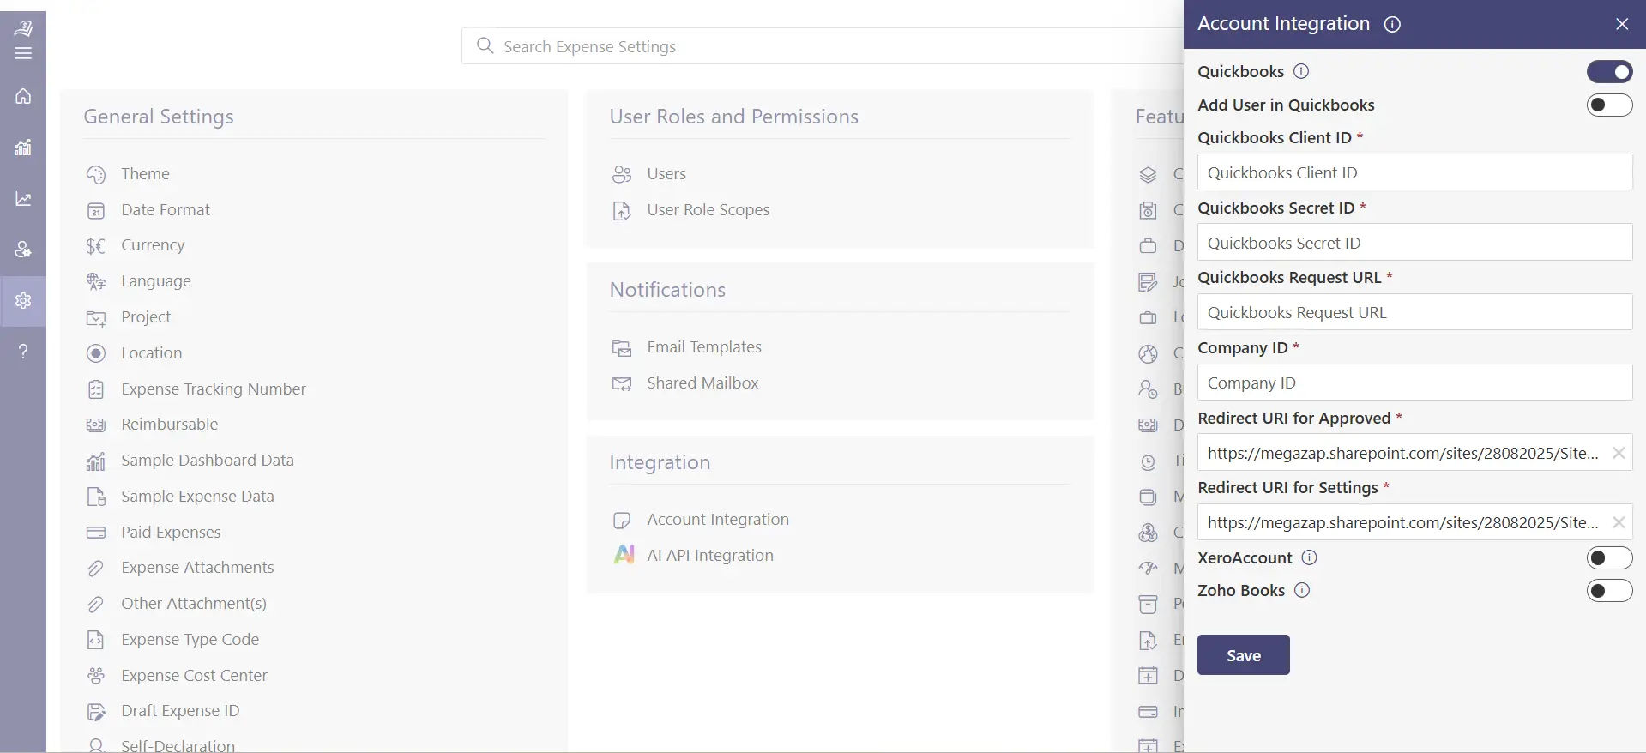
Task: Click the Users people icon
Action: (622, 174)
